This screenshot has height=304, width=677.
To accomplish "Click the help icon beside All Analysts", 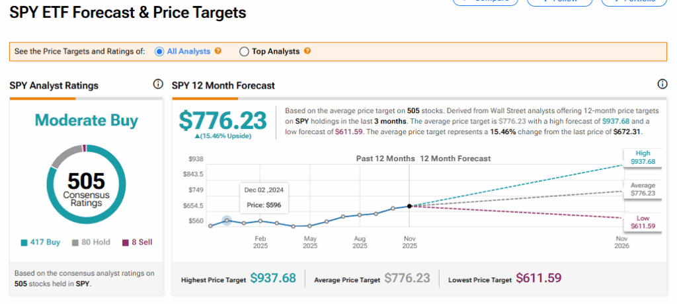I will pyautogui.click(x=218, y=52).
